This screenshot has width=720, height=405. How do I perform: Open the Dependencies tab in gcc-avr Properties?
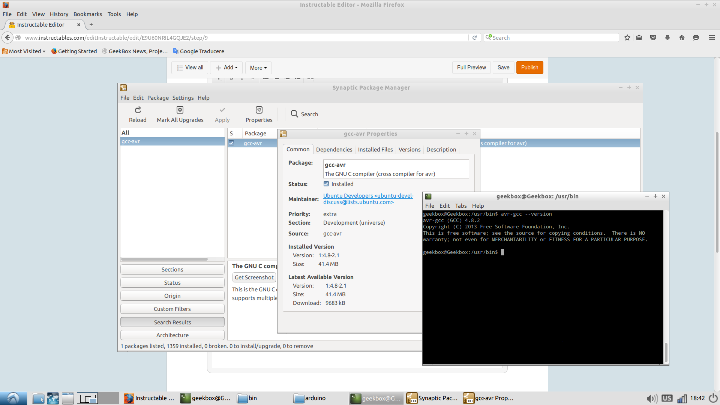(x=334, y=149)
